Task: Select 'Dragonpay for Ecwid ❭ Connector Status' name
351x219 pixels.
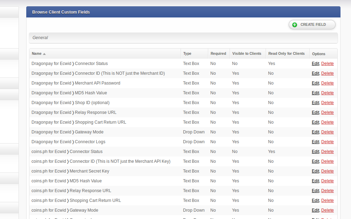Action: (70, 64)
